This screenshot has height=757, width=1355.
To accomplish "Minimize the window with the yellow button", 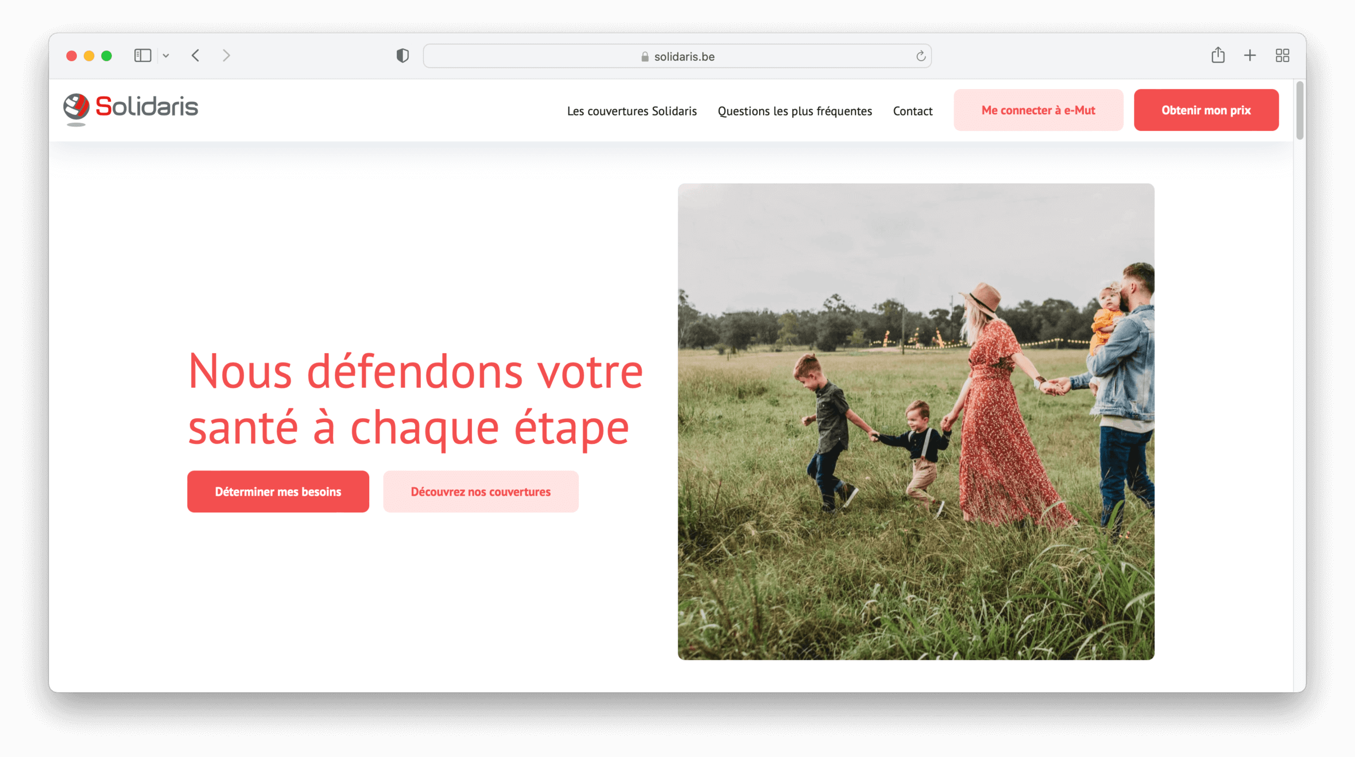I will (89, 56).
